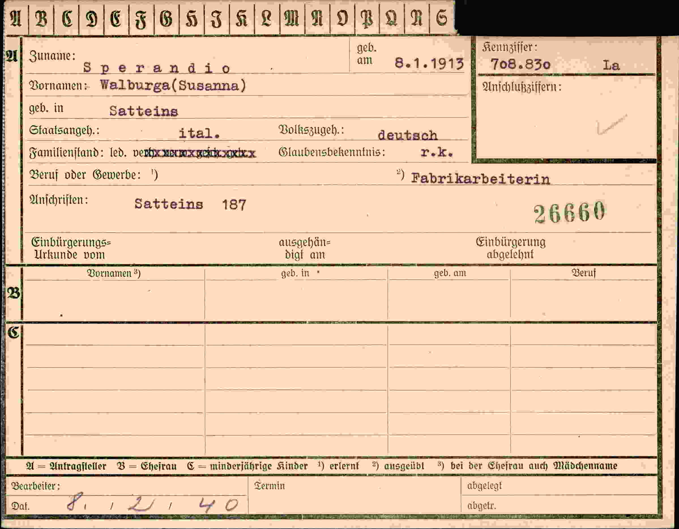Click the "abgetr." label
This screenshot has width=679, height=529.
(x=481, y=506)
